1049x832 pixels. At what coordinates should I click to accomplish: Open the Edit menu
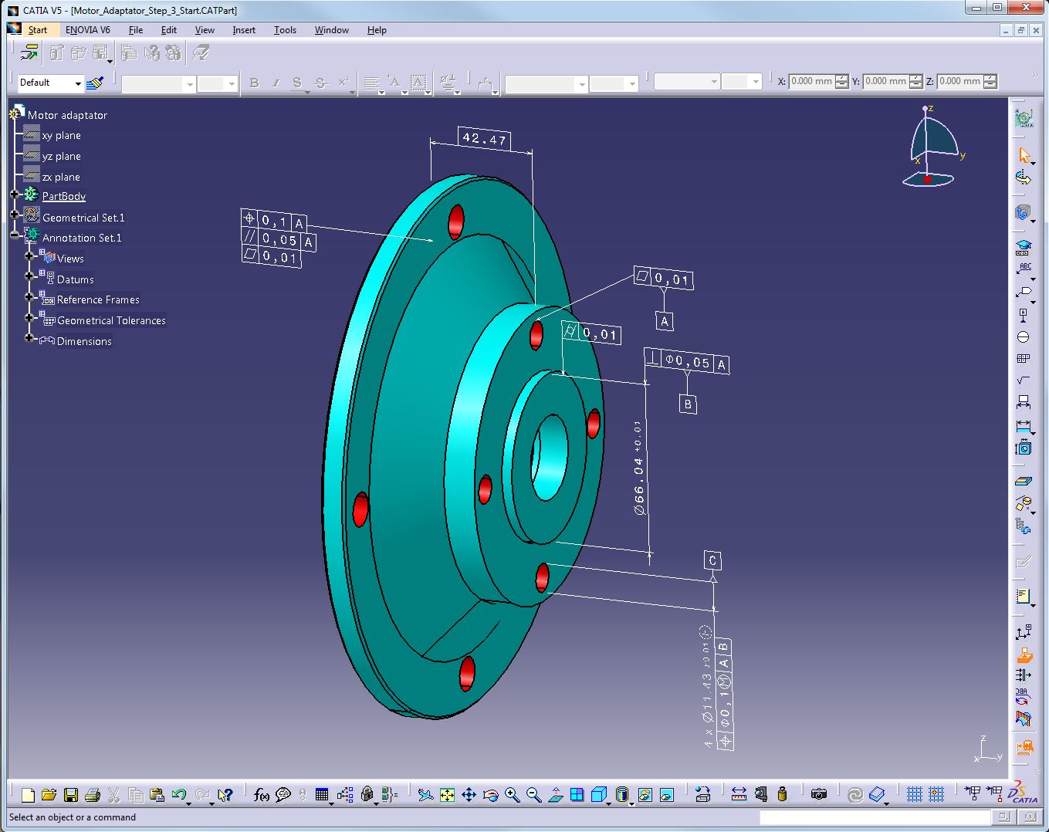tap(169, 30)
